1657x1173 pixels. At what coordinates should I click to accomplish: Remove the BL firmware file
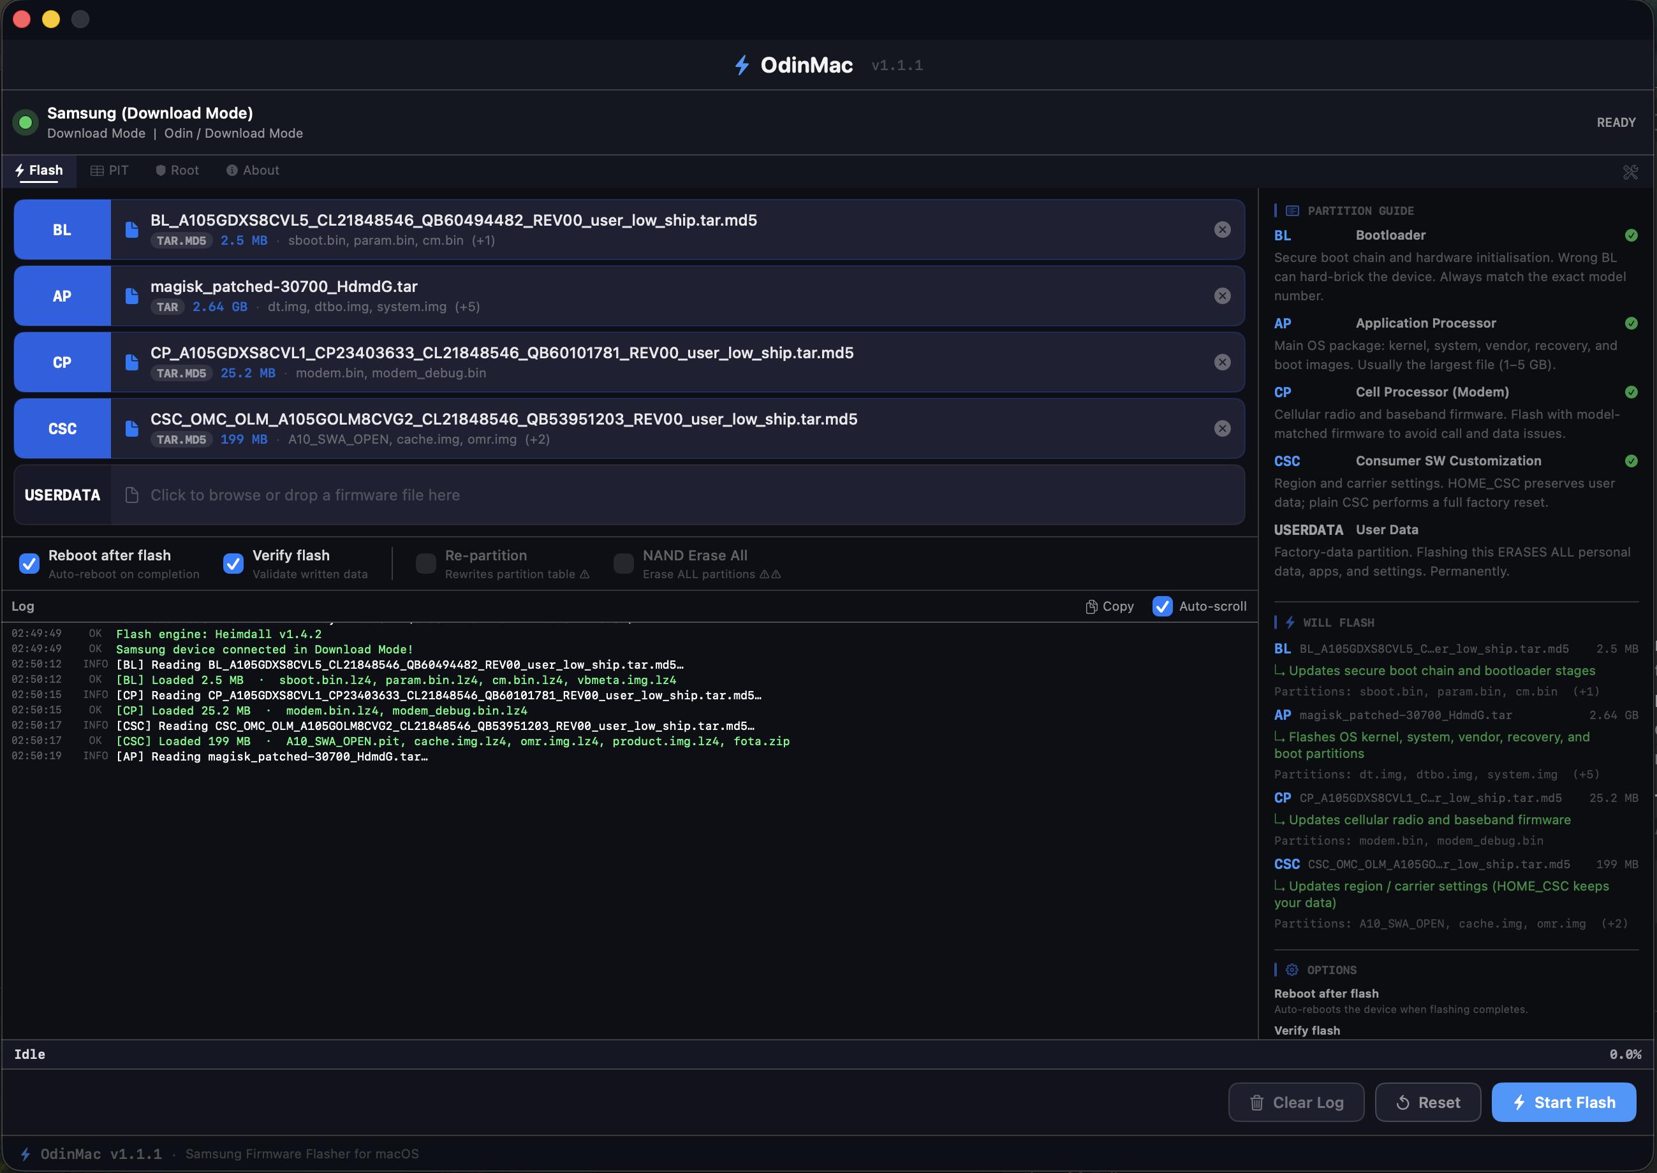1222,229
